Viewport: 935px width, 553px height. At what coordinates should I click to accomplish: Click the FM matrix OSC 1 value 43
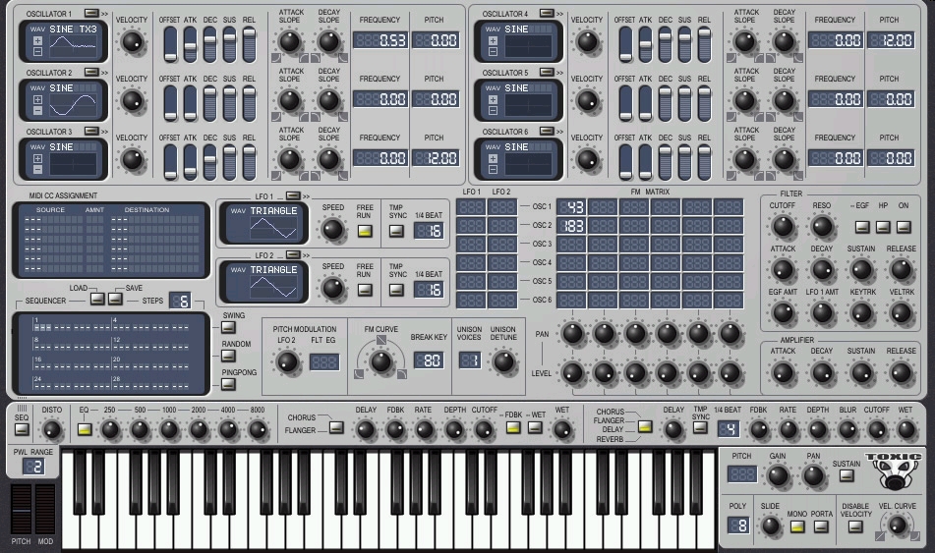(x=571, y=207)
